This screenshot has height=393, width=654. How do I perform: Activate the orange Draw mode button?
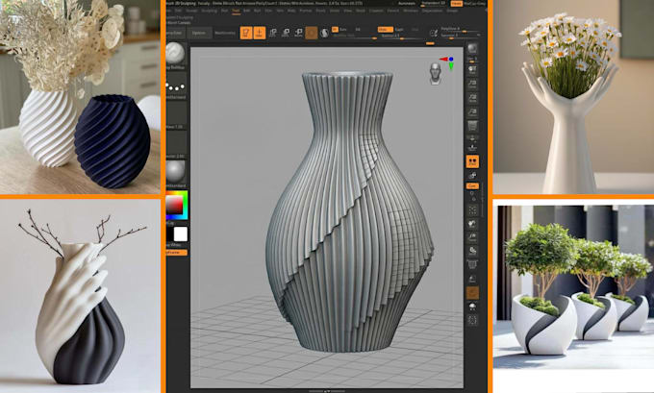(x=260, y=33)
